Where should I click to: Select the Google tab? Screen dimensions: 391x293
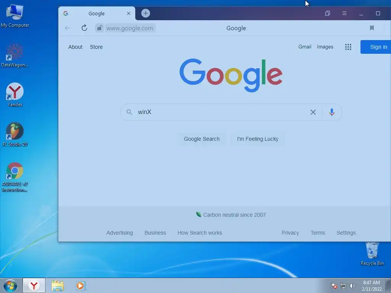coord(97,13)
